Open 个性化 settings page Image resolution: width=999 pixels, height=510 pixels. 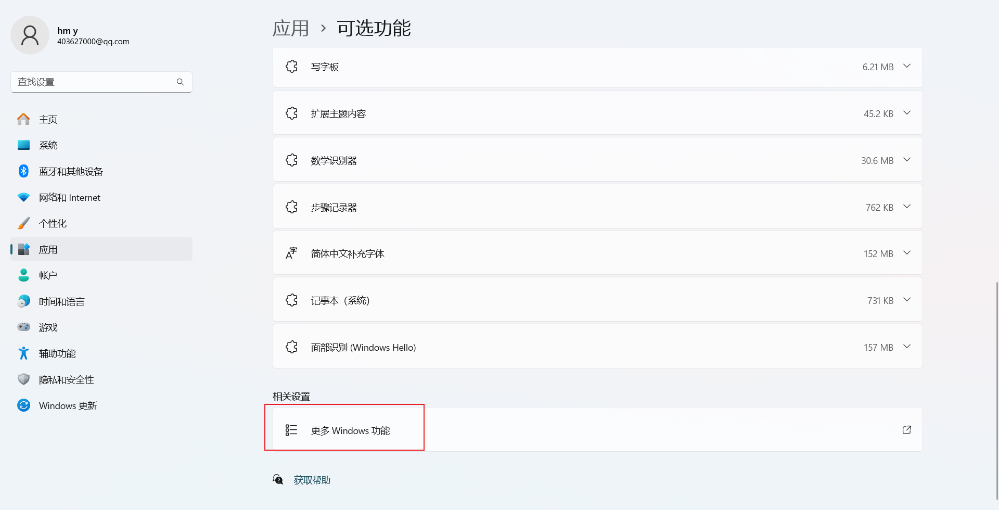[53, 224]
